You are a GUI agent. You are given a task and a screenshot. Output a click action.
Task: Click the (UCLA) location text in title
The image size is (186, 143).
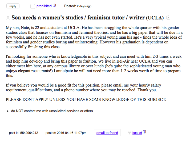coord(155,18)
